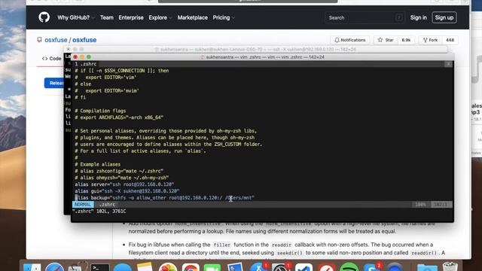482x271 pixels.
Task: Click the GitHub Octocat logo
Action: 44,17
